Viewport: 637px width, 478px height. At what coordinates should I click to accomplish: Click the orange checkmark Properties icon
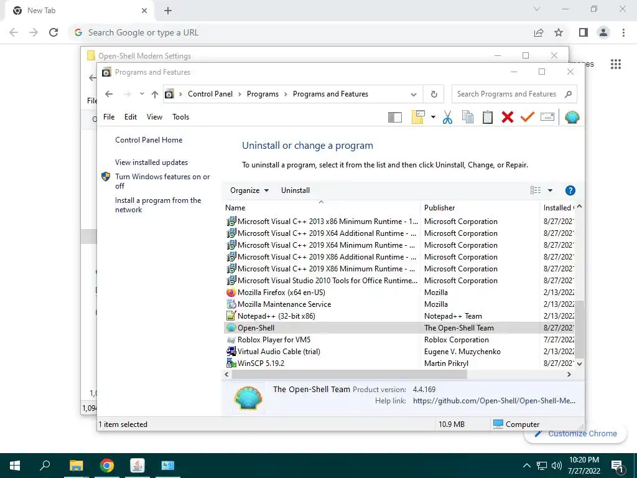(x=528, y=118)
